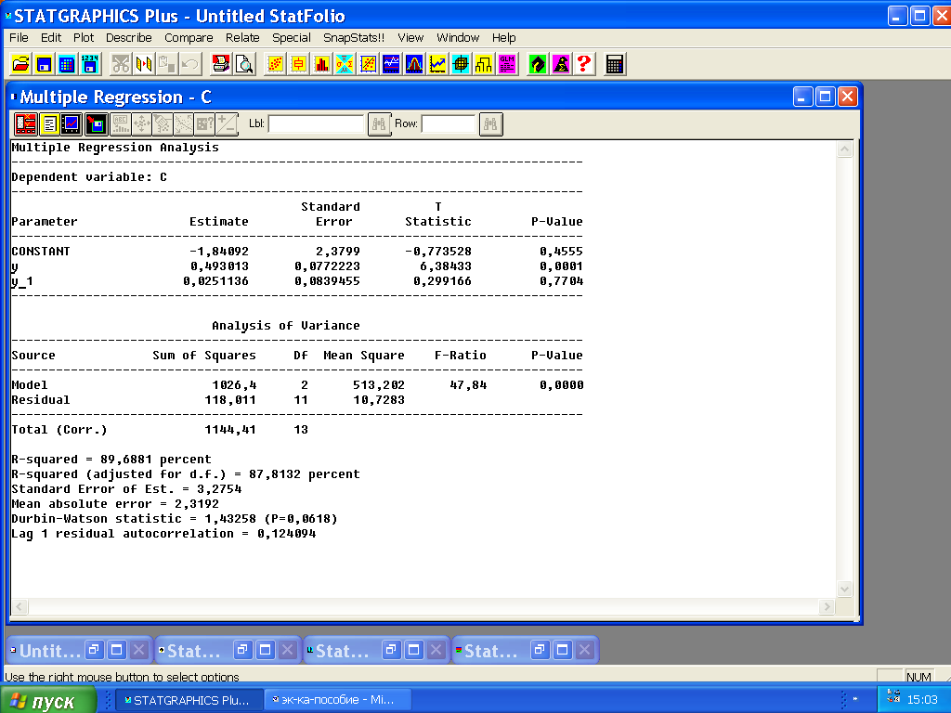This screenshot has width=951, height=713.
Task: Open the StatWizard wizard icon
Action: (x=560, y=64)
